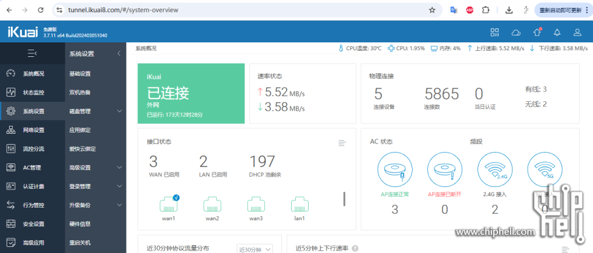This screenshot has width=593, height=253.
Task: Open 安全设置 in the sidebar
Action: [33, 224]
